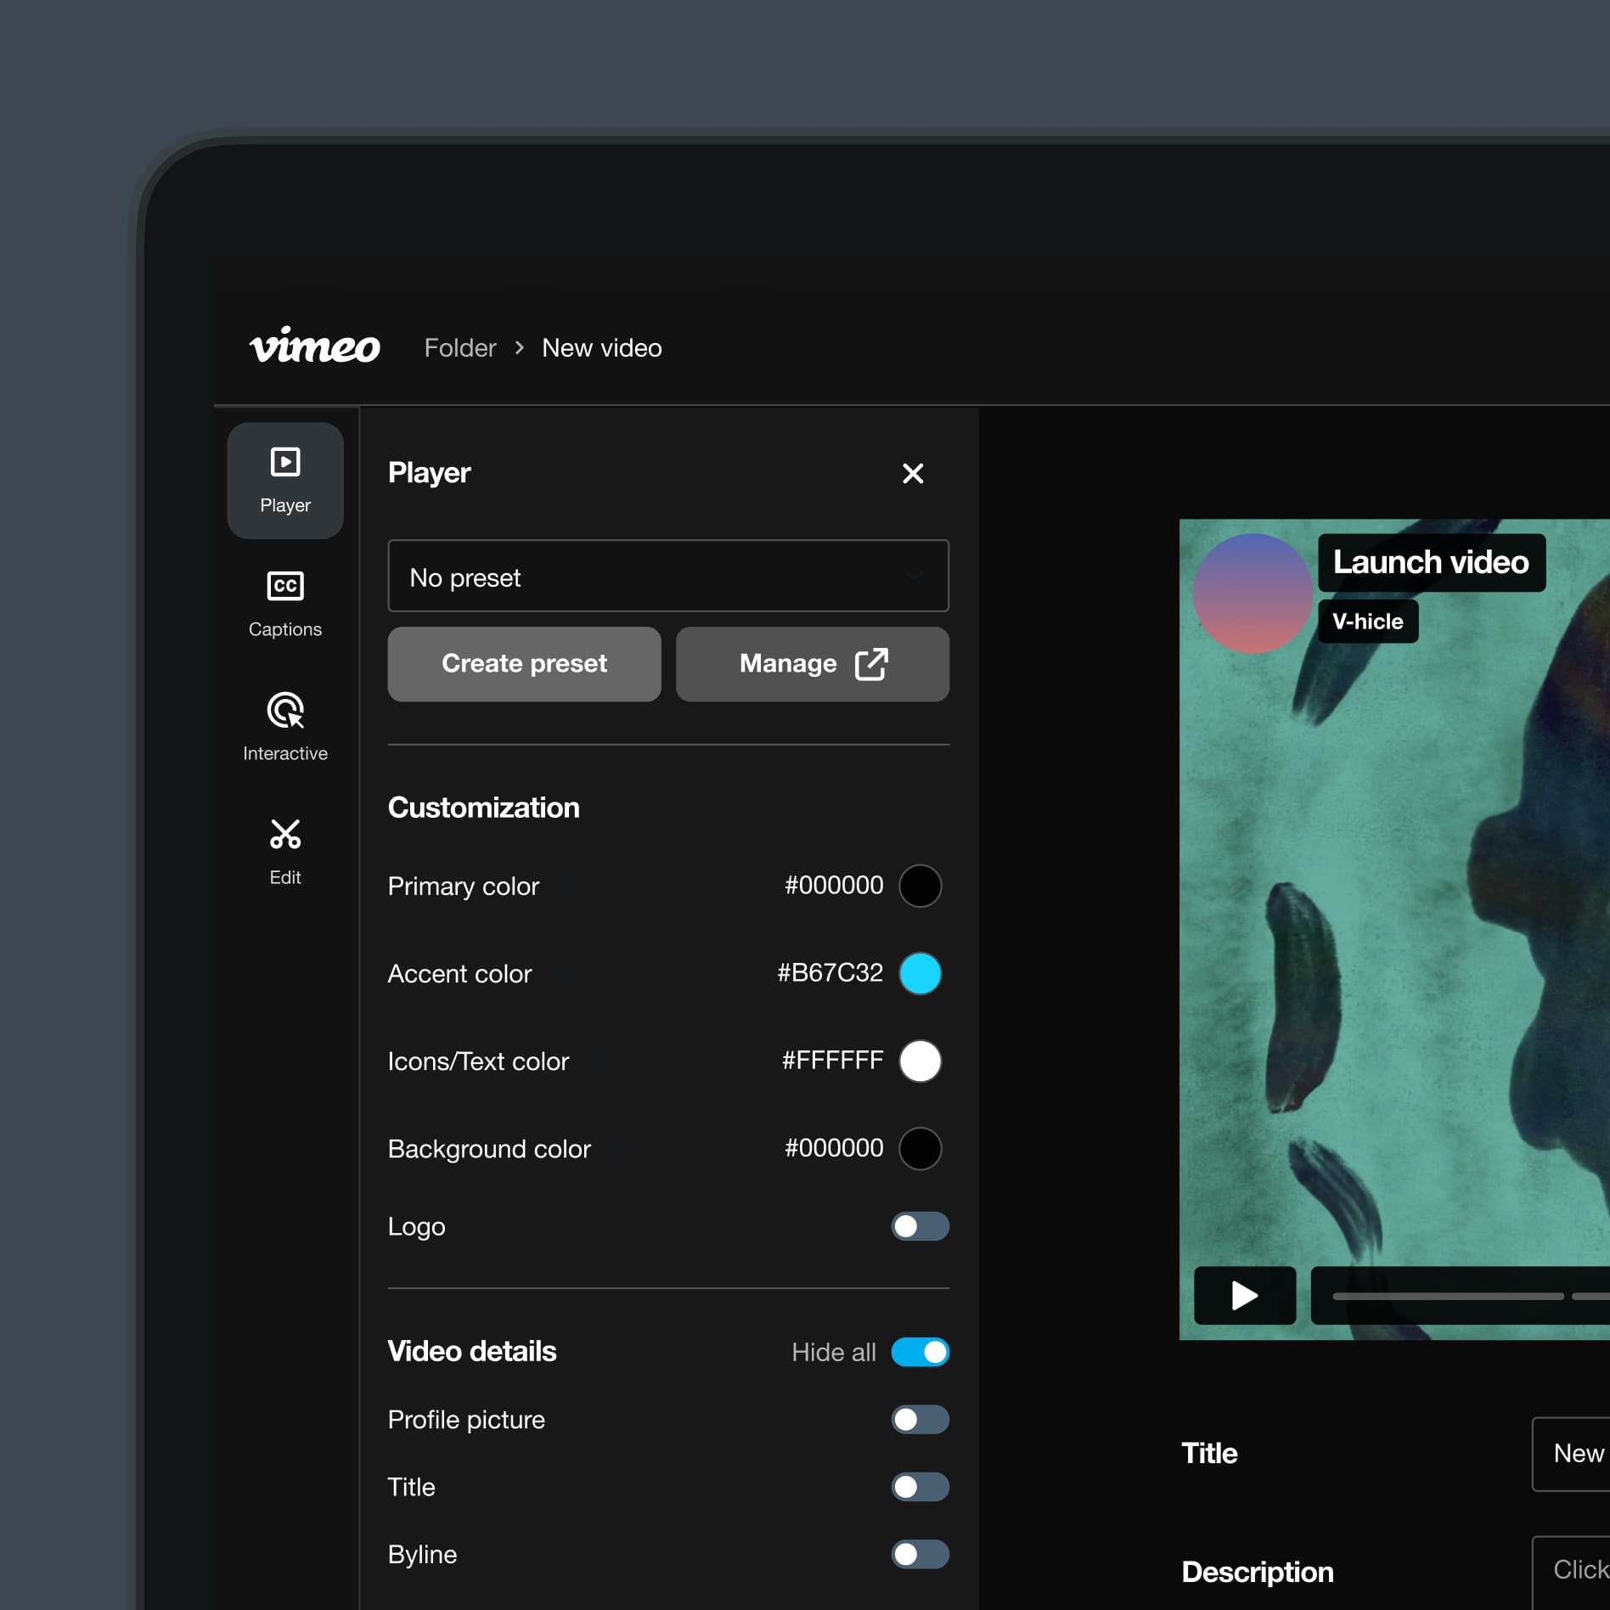Viewport: 1610px width, 1610px height.
Task: Click the Title input field
Action: [x=1571, y=1454]
